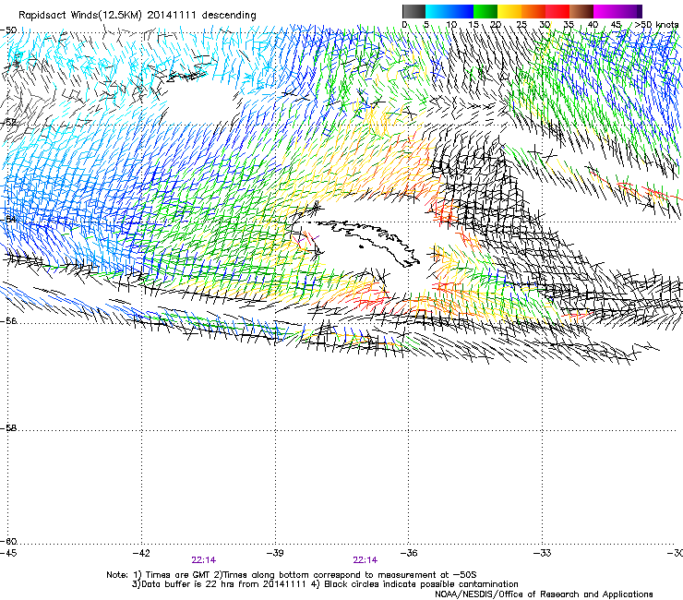This screenshot has width=683, height=600.
Task: Select the red 30-35 knots legend segment
Action: tap(557, 11)
